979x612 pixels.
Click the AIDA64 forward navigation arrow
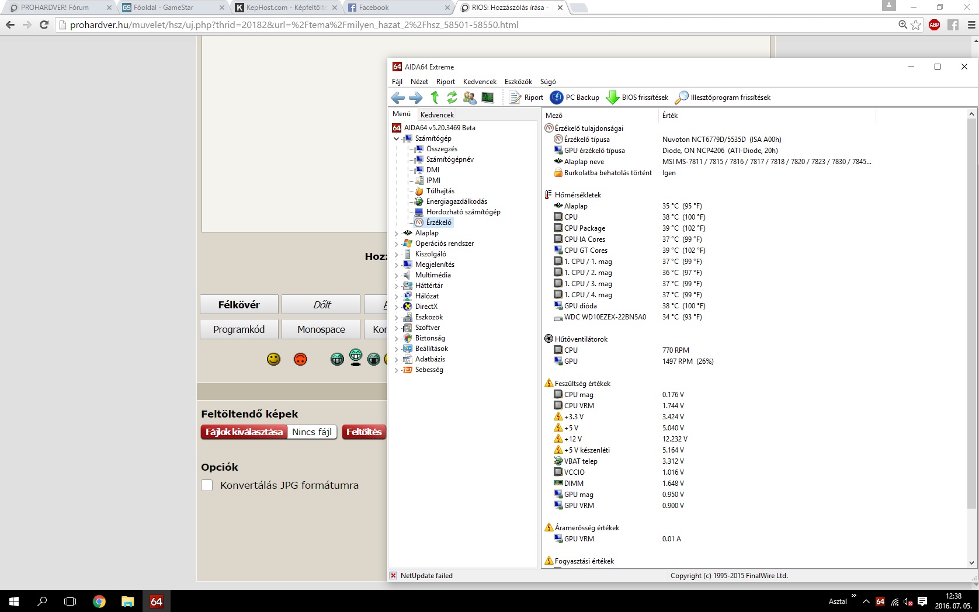coord(415,98)
